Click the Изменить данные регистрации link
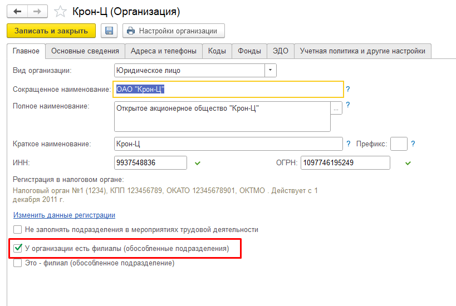456x306 pixels. point(63,215)
